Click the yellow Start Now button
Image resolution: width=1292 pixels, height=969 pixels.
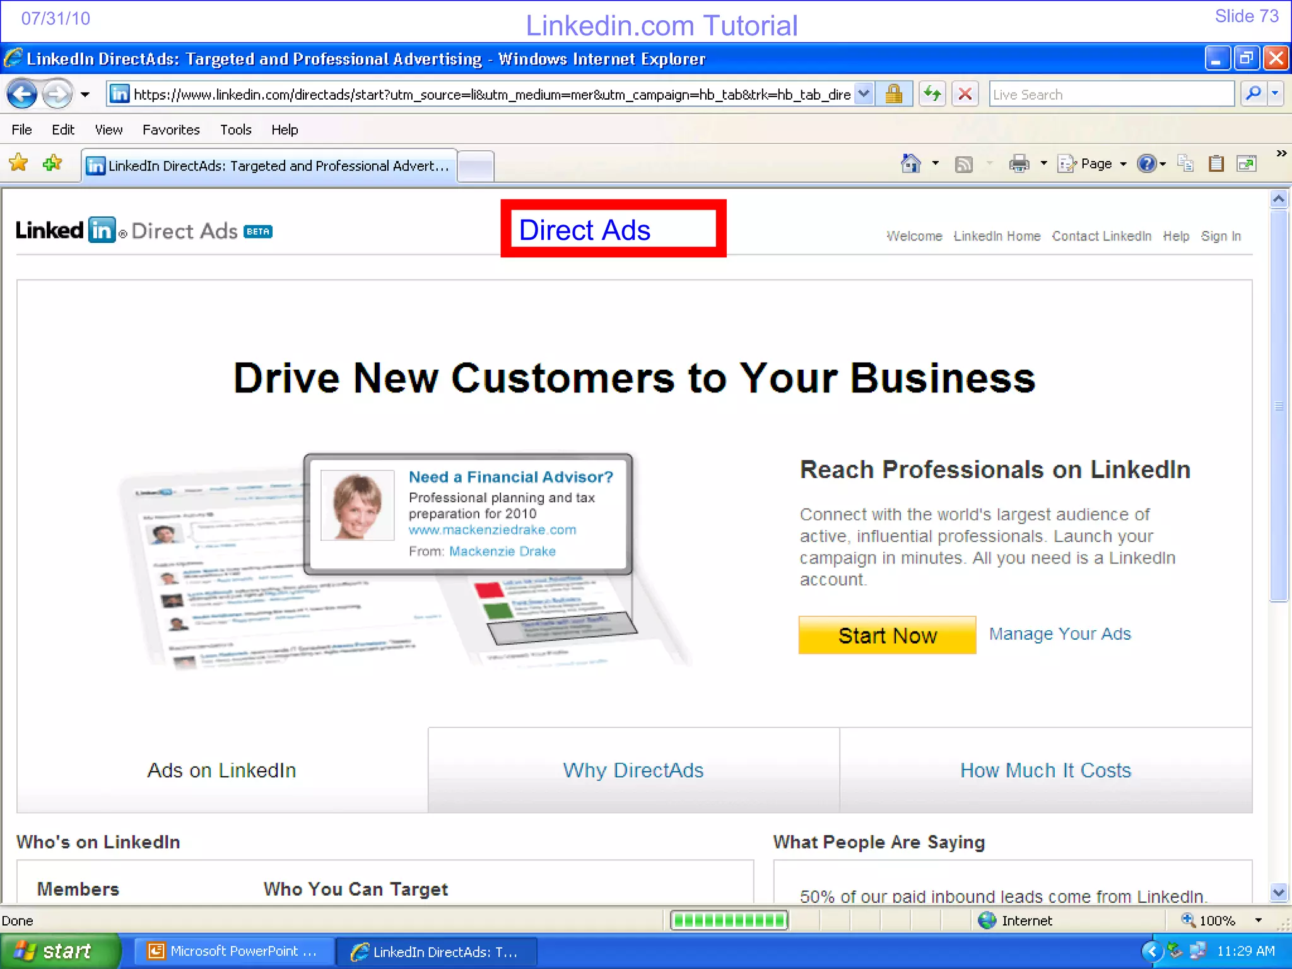(x=887, y=635)
